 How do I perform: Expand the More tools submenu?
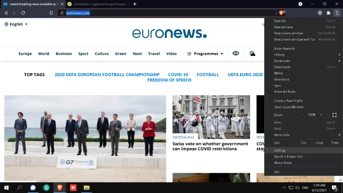304,135
